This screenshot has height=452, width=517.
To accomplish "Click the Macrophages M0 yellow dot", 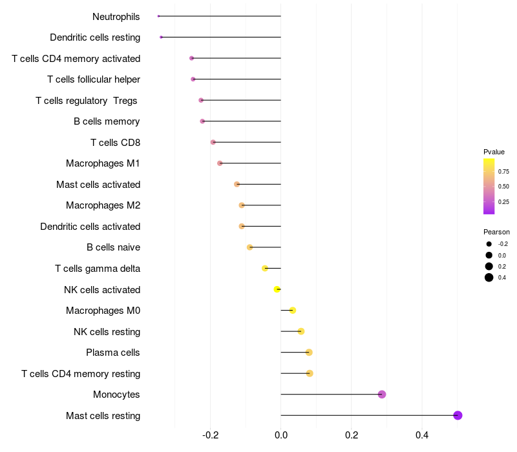I will (293, 311).
